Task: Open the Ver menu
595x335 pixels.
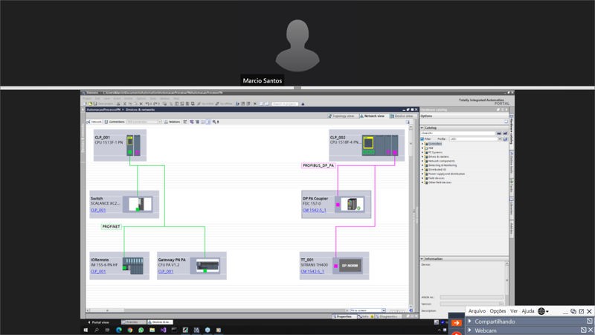Action: click(514, 311)
